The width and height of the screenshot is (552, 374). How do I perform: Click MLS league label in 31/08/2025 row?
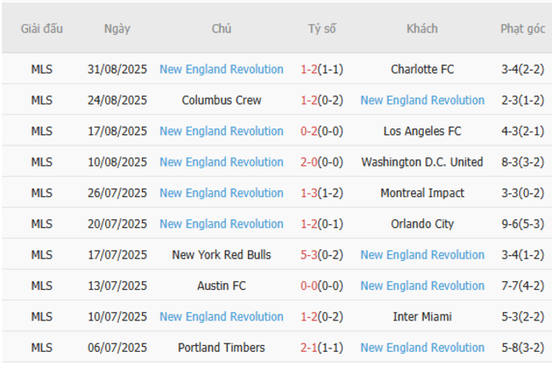42,69
